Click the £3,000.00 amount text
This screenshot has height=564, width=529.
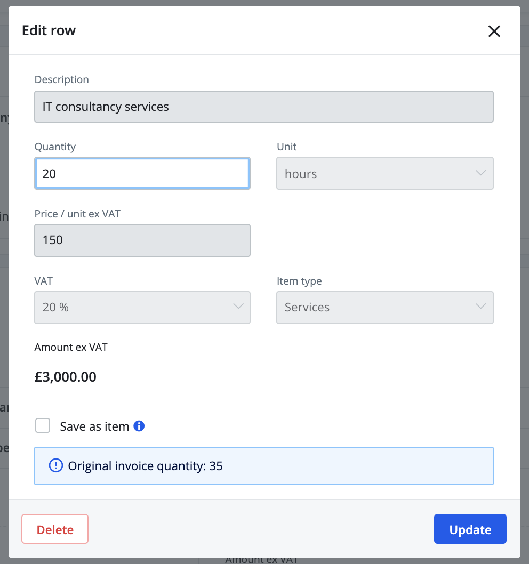[x=65, y=377]
